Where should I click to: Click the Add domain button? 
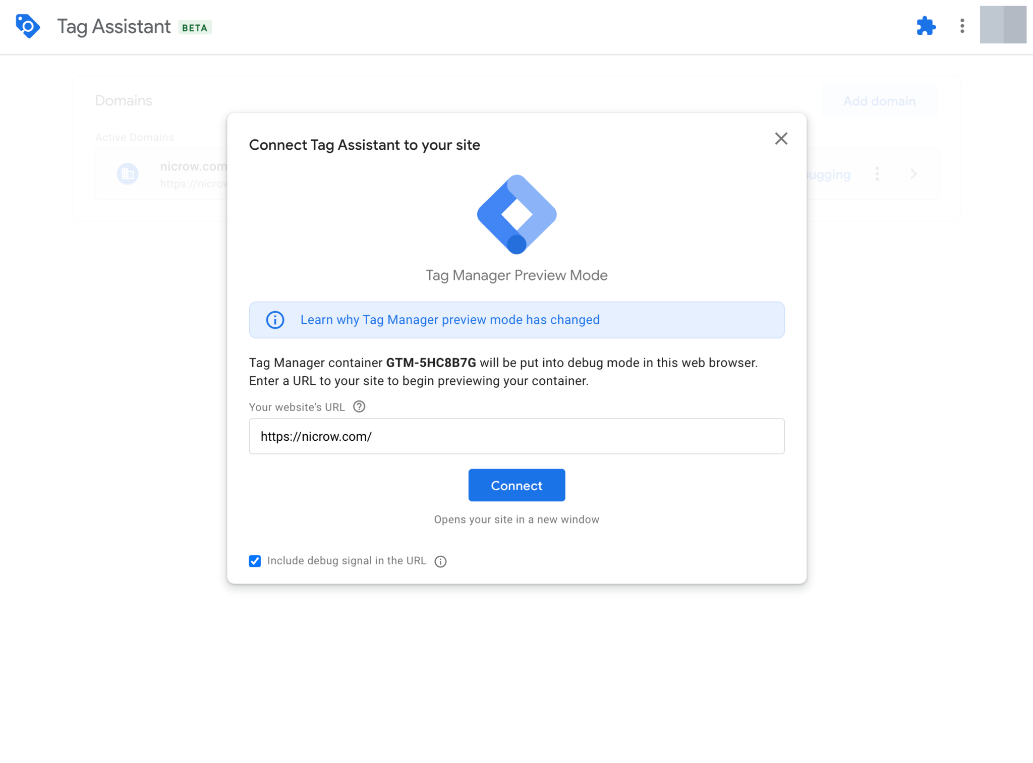pyautogui.click(x=879, y=101)
